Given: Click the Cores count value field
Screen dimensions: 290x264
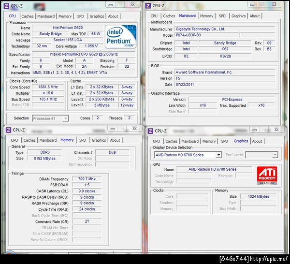Looking at the screenshot, I should 98,118.
